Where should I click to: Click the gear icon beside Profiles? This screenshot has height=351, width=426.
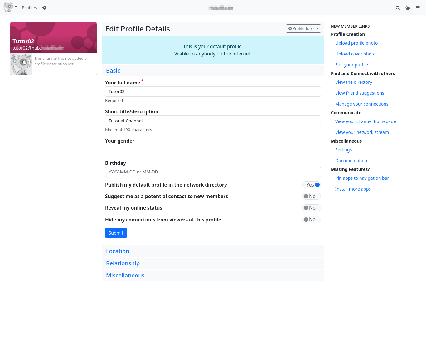pos(44,8)
